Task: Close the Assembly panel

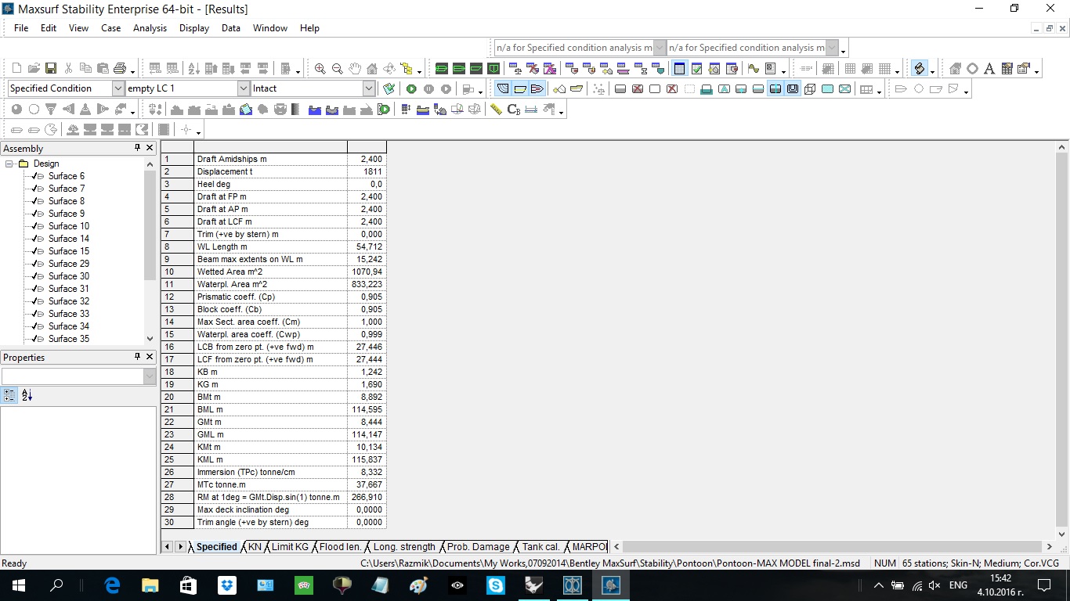Action: [x=150, y=148]
